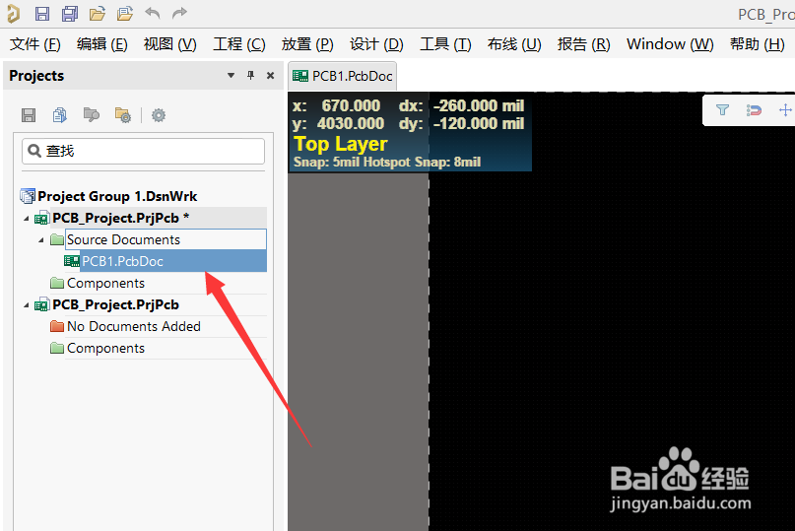This screenshot has height=531, width=795.
Task: Collapse the PCB_Project.PrjPcb * project node
Action: (27, 219)
